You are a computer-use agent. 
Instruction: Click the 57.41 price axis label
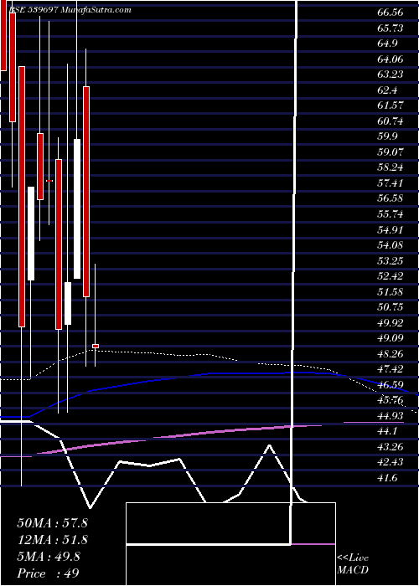click(x=391, y=183)
